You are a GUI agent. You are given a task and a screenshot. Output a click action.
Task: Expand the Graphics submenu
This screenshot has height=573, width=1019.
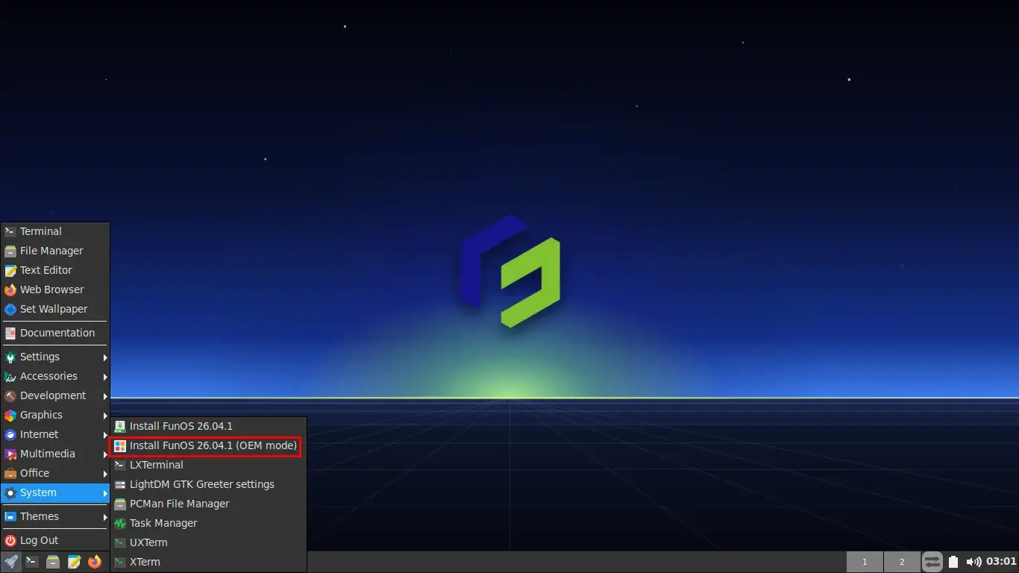pos(55,415)
